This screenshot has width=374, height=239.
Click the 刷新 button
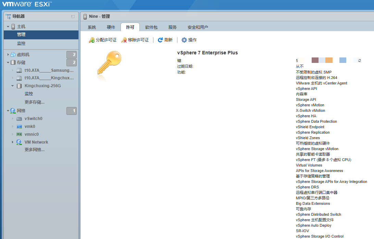[165, 40]
